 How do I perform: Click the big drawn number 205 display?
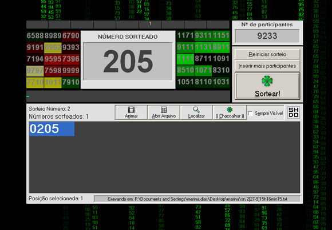click(128, 62)
